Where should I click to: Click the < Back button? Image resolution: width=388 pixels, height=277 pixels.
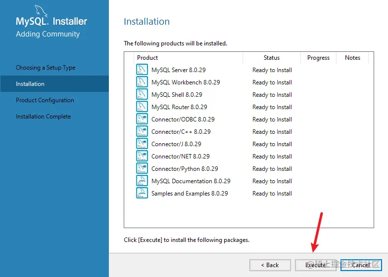pos(270,265)
